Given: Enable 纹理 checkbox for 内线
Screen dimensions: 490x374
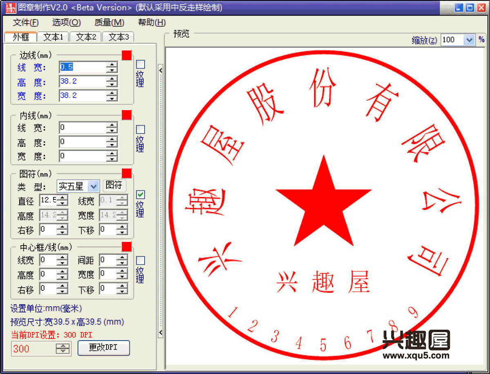Looking at the screenshot, I should point(140,130).
